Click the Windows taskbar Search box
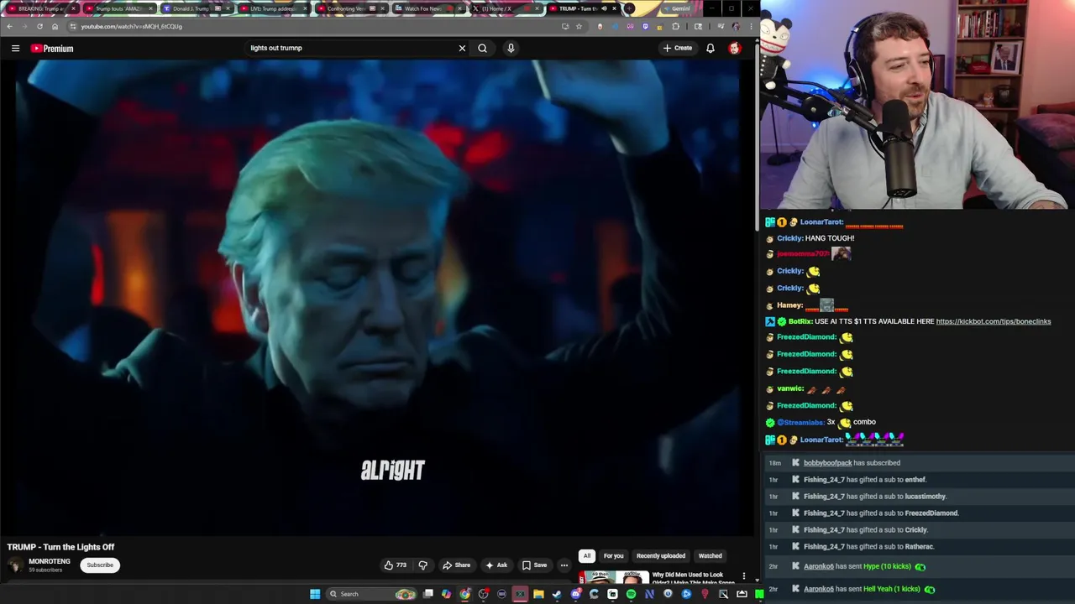This screenshot has height=604, width=1075. (370, 594)
